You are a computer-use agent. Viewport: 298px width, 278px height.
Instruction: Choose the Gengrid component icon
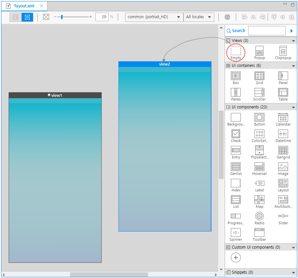(x=283, y=150)
